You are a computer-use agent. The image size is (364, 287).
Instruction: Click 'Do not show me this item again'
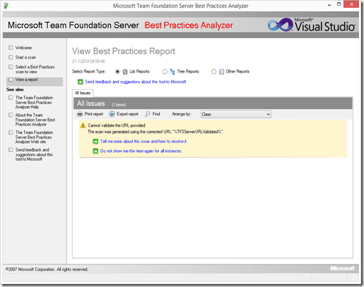pyautogui.click(x=141, y=151)
